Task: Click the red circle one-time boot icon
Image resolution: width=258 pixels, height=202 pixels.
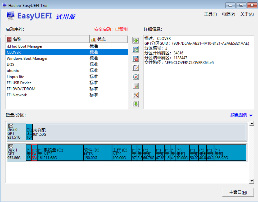Action: (x=136, y=77)
